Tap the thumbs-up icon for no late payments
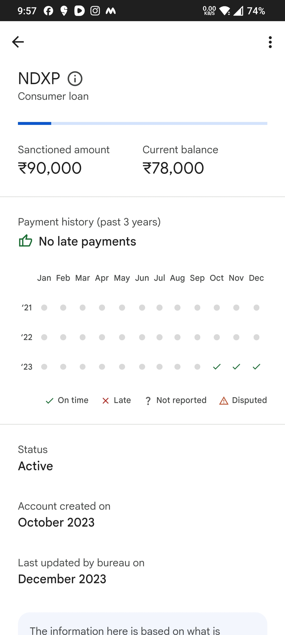 [26, 241]
